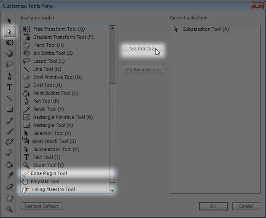Select the Eyedropper tool icon
Image resolution: width=266 pixels, height=218 pixels.
pos(10,175)
